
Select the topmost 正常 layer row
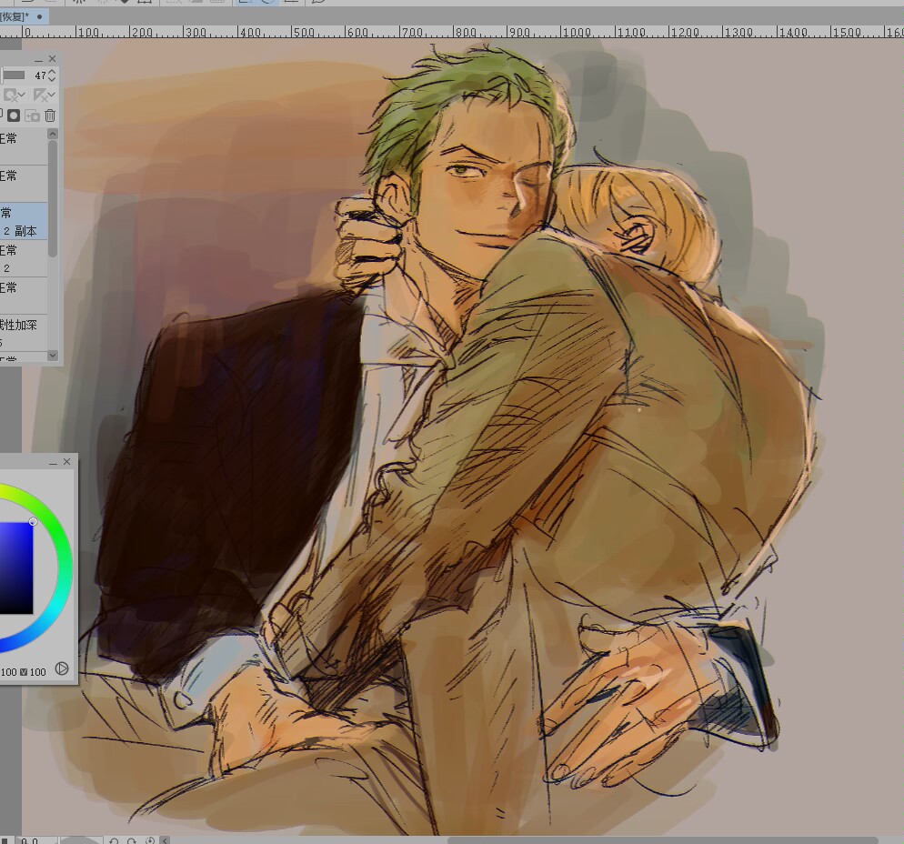pos(24,147)
